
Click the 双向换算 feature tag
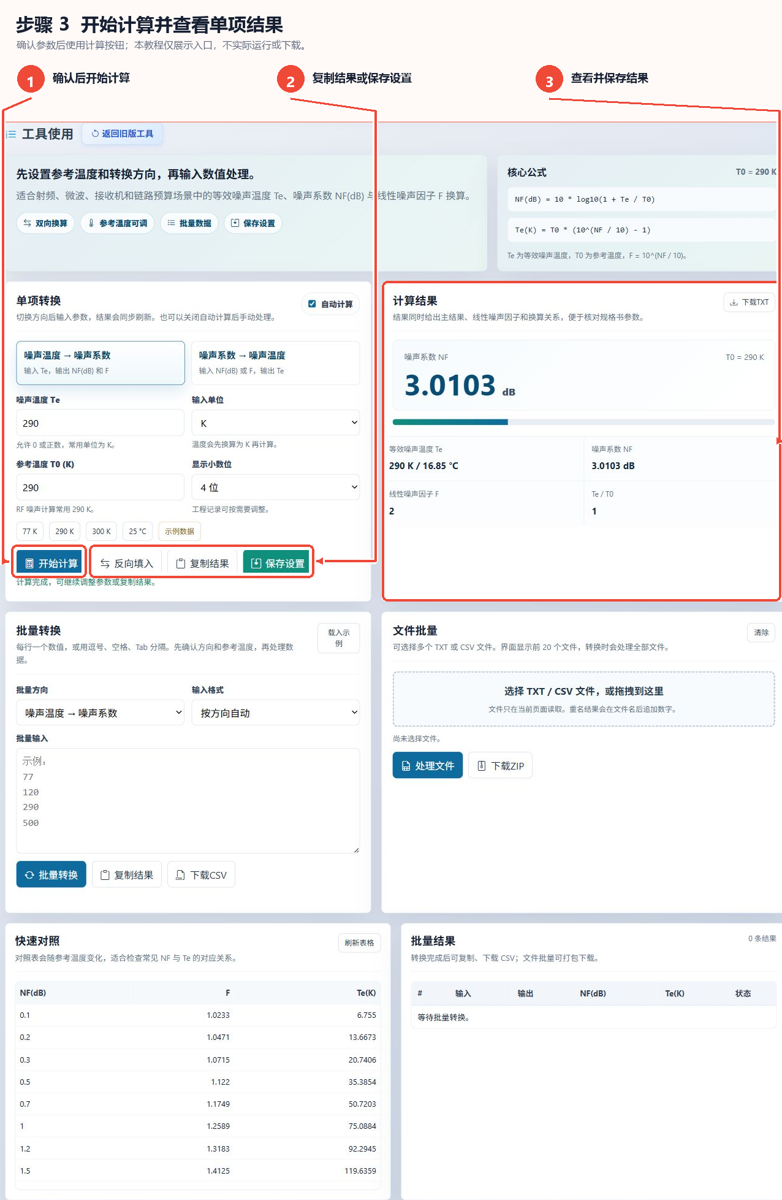tap(45, 223)
